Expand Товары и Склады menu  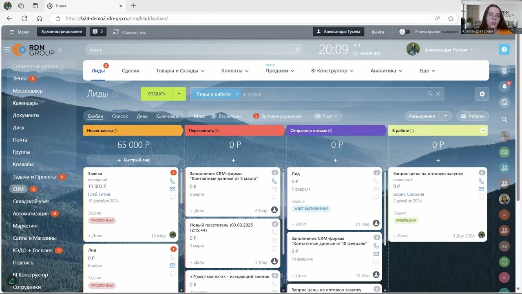click(x=180, y=71)
